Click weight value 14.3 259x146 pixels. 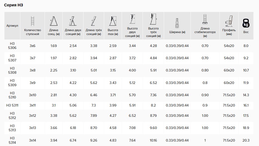point(246,95)
